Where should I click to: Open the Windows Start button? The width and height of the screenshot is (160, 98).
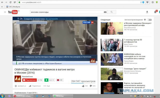(x=2, y=96)
